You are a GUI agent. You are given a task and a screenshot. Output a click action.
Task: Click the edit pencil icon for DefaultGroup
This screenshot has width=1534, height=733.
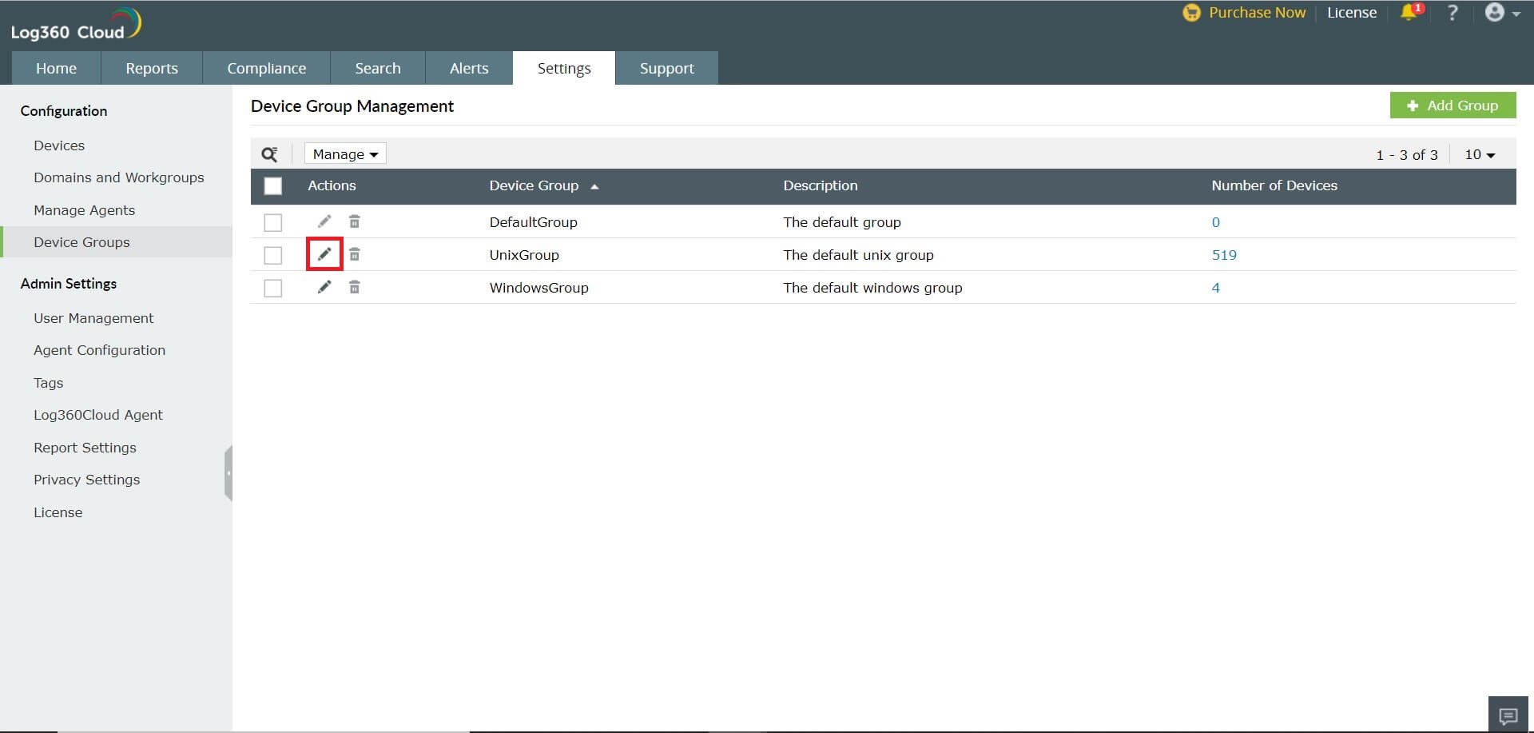click(324, 221)
